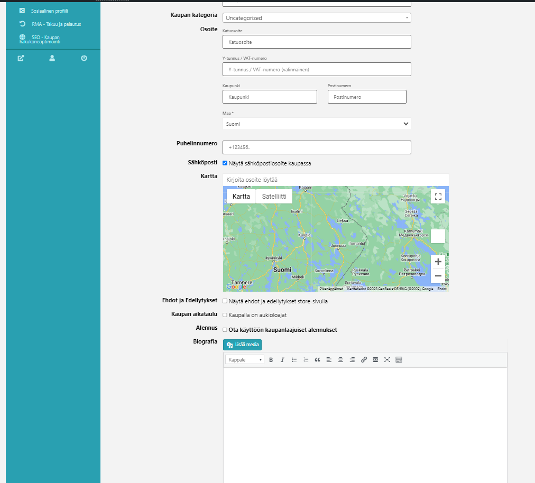This screenshot has height=483, width=535.
Task: Zoom in the map with plus button
Action: 438,262
